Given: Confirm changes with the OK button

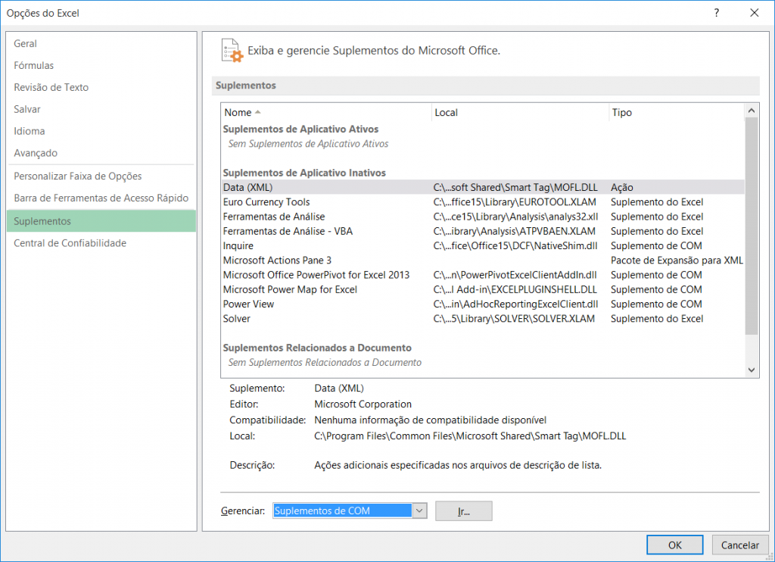Looking at the screenshot, I should pyautogui.click(x=674, y=545).
